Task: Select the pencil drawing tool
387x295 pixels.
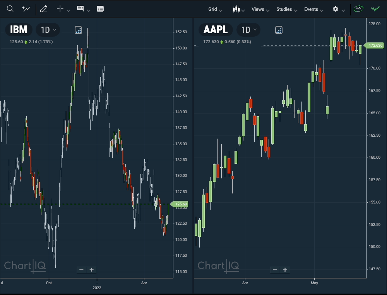Action: click(44, 9)
